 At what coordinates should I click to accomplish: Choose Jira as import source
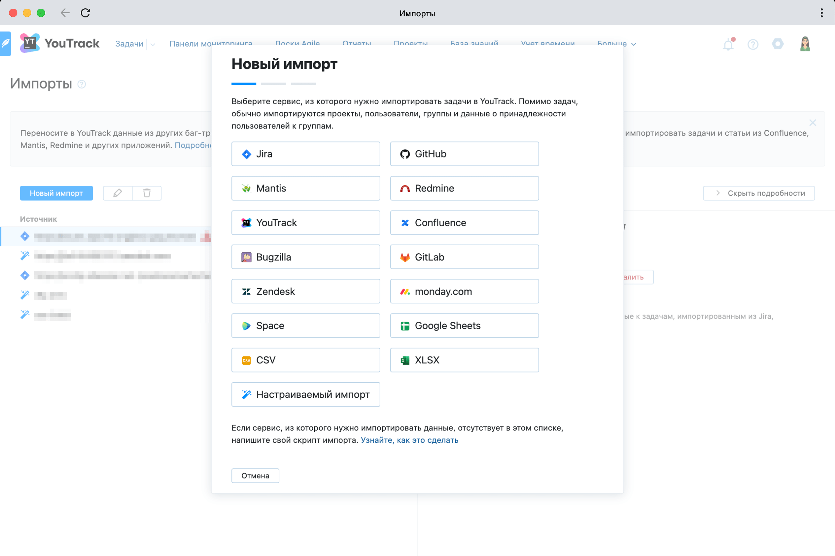(305, 154)
